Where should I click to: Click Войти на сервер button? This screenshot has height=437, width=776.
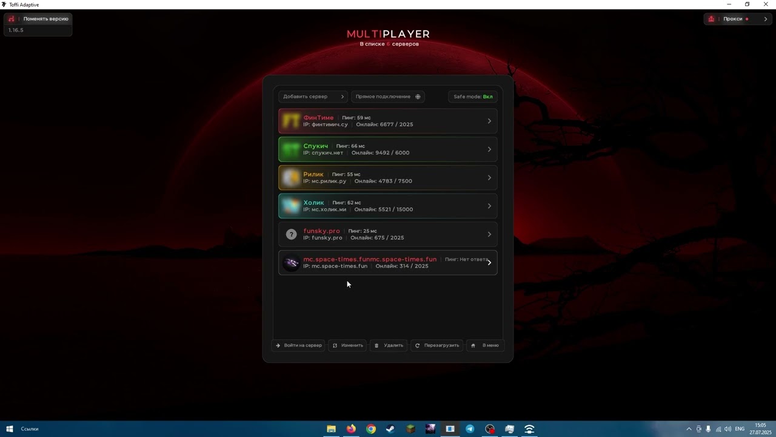[298, 345]
